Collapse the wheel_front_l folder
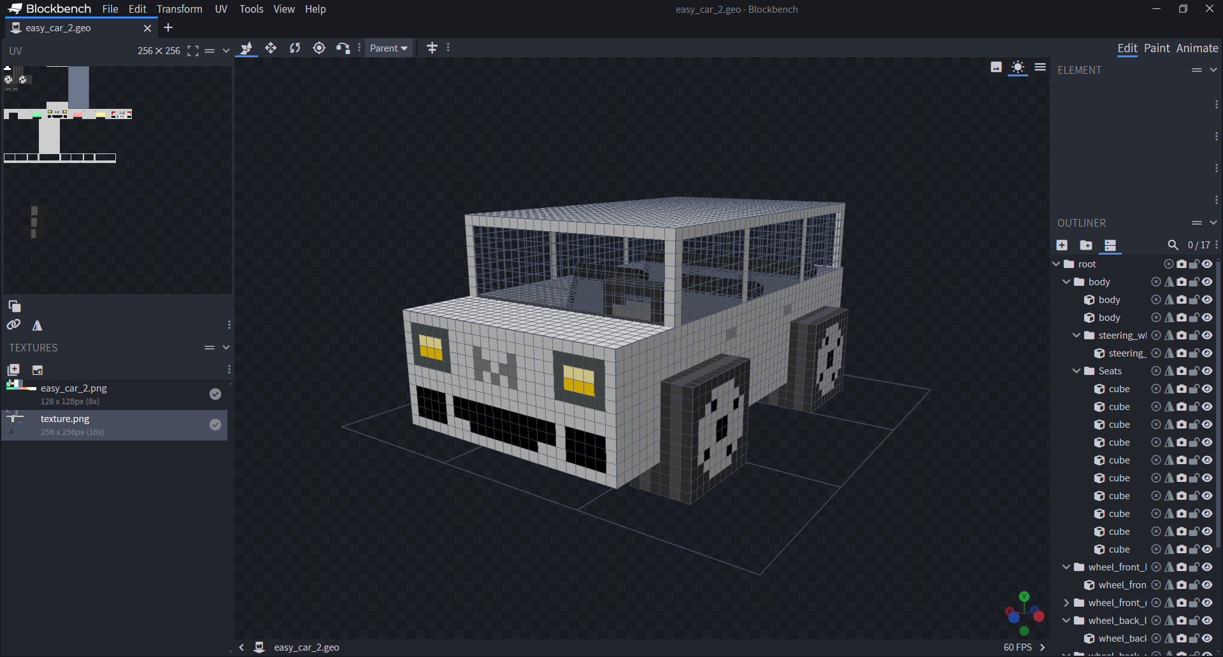The height and width of the screenshot is (657, 1223). pos(1066,567)
